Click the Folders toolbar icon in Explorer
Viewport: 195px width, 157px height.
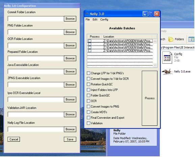pyautogui.click(x=171, y=39)
